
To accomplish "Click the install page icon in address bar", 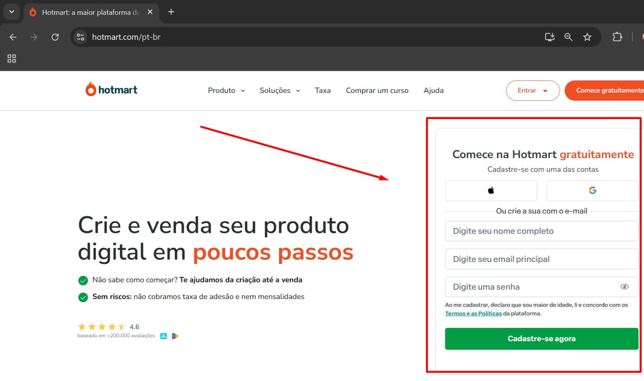I will coord(549,37).
